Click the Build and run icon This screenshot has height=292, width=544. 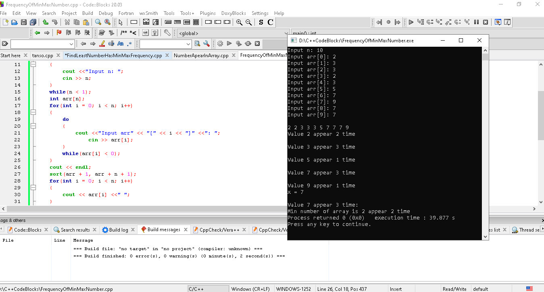point(239,43)
